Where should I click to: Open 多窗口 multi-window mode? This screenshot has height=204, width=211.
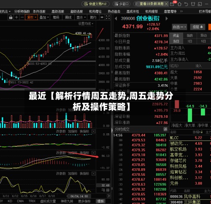click(x=122, y=4)
